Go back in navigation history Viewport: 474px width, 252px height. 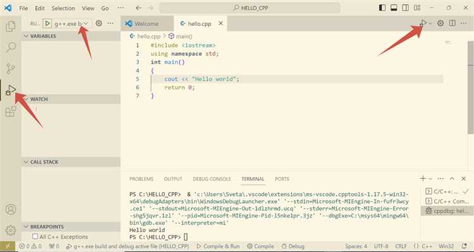(138, 8)
